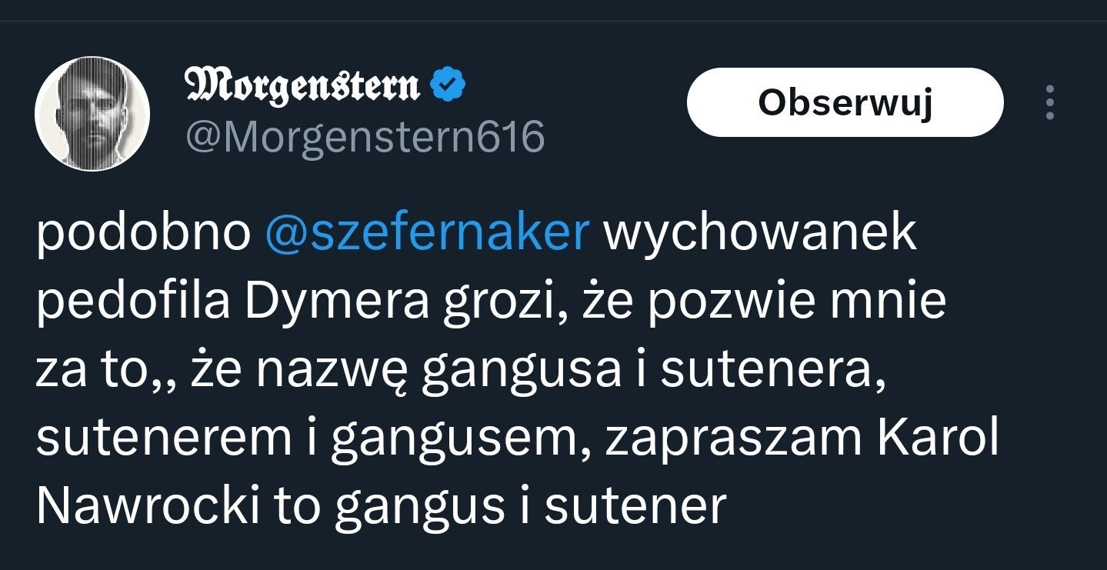The width and height of the screenshot is (1107, 570).
Task: Open the @szefernaker mention link
Action: tap(426, 235)
